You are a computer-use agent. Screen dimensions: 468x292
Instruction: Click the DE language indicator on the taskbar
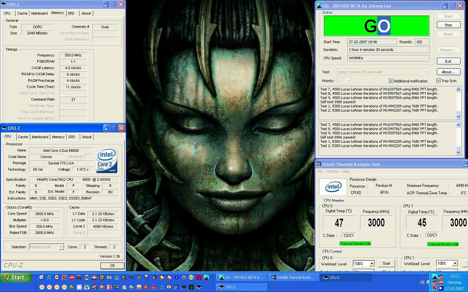(422, 282)
